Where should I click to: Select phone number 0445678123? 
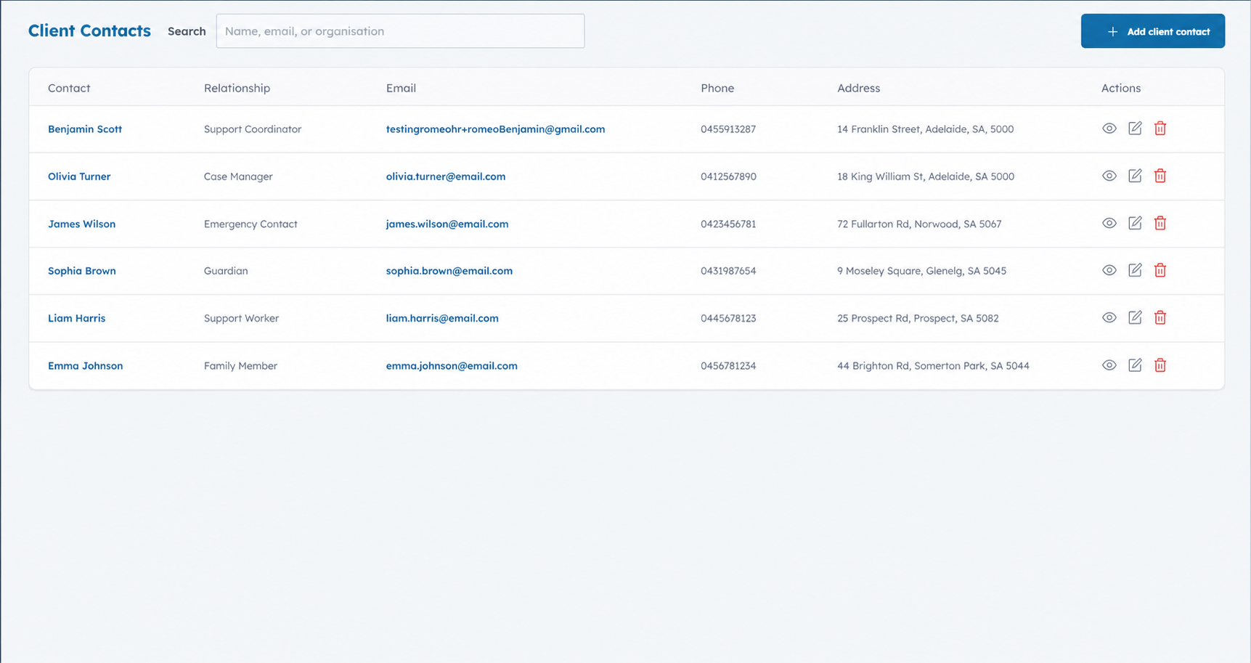click(x=728, y=318)
